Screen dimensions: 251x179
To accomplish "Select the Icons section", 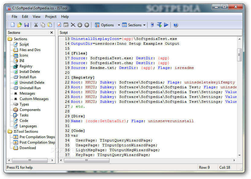I will [24, 55].
